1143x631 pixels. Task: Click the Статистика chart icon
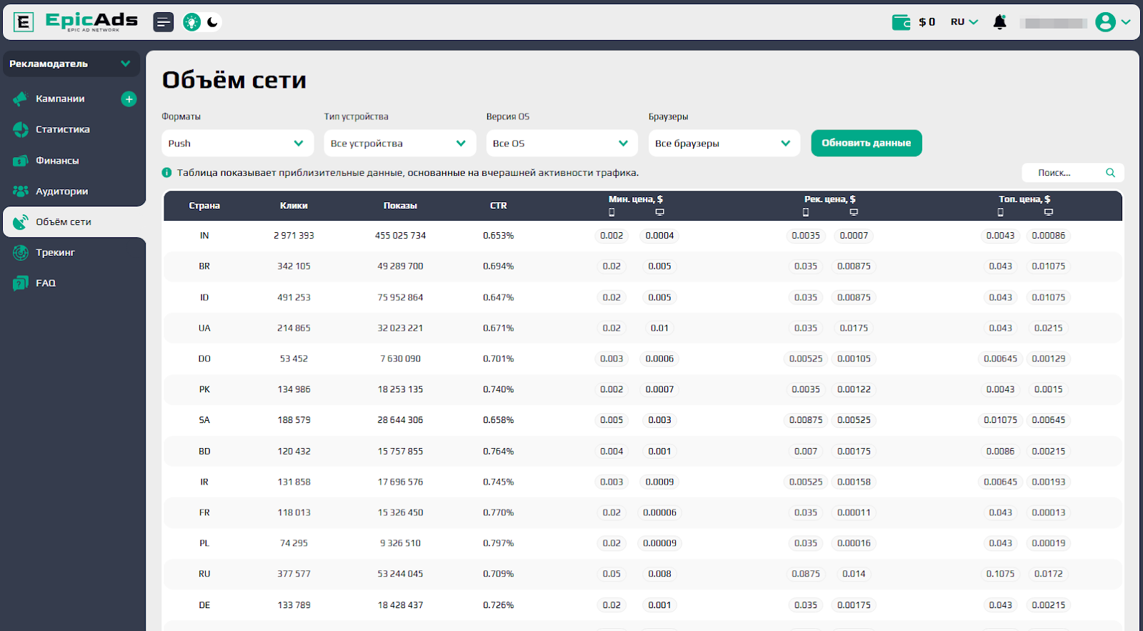(x=21, y=129)
